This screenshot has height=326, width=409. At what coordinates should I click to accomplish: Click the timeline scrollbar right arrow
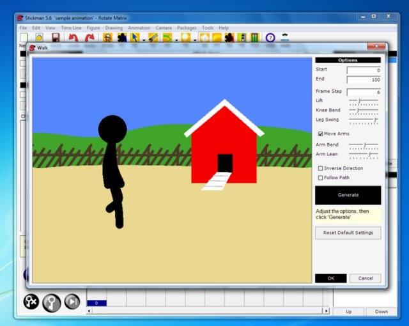point(326,311)
